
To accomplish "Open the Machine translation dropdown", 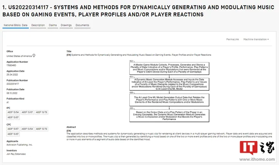I will 256,39.
